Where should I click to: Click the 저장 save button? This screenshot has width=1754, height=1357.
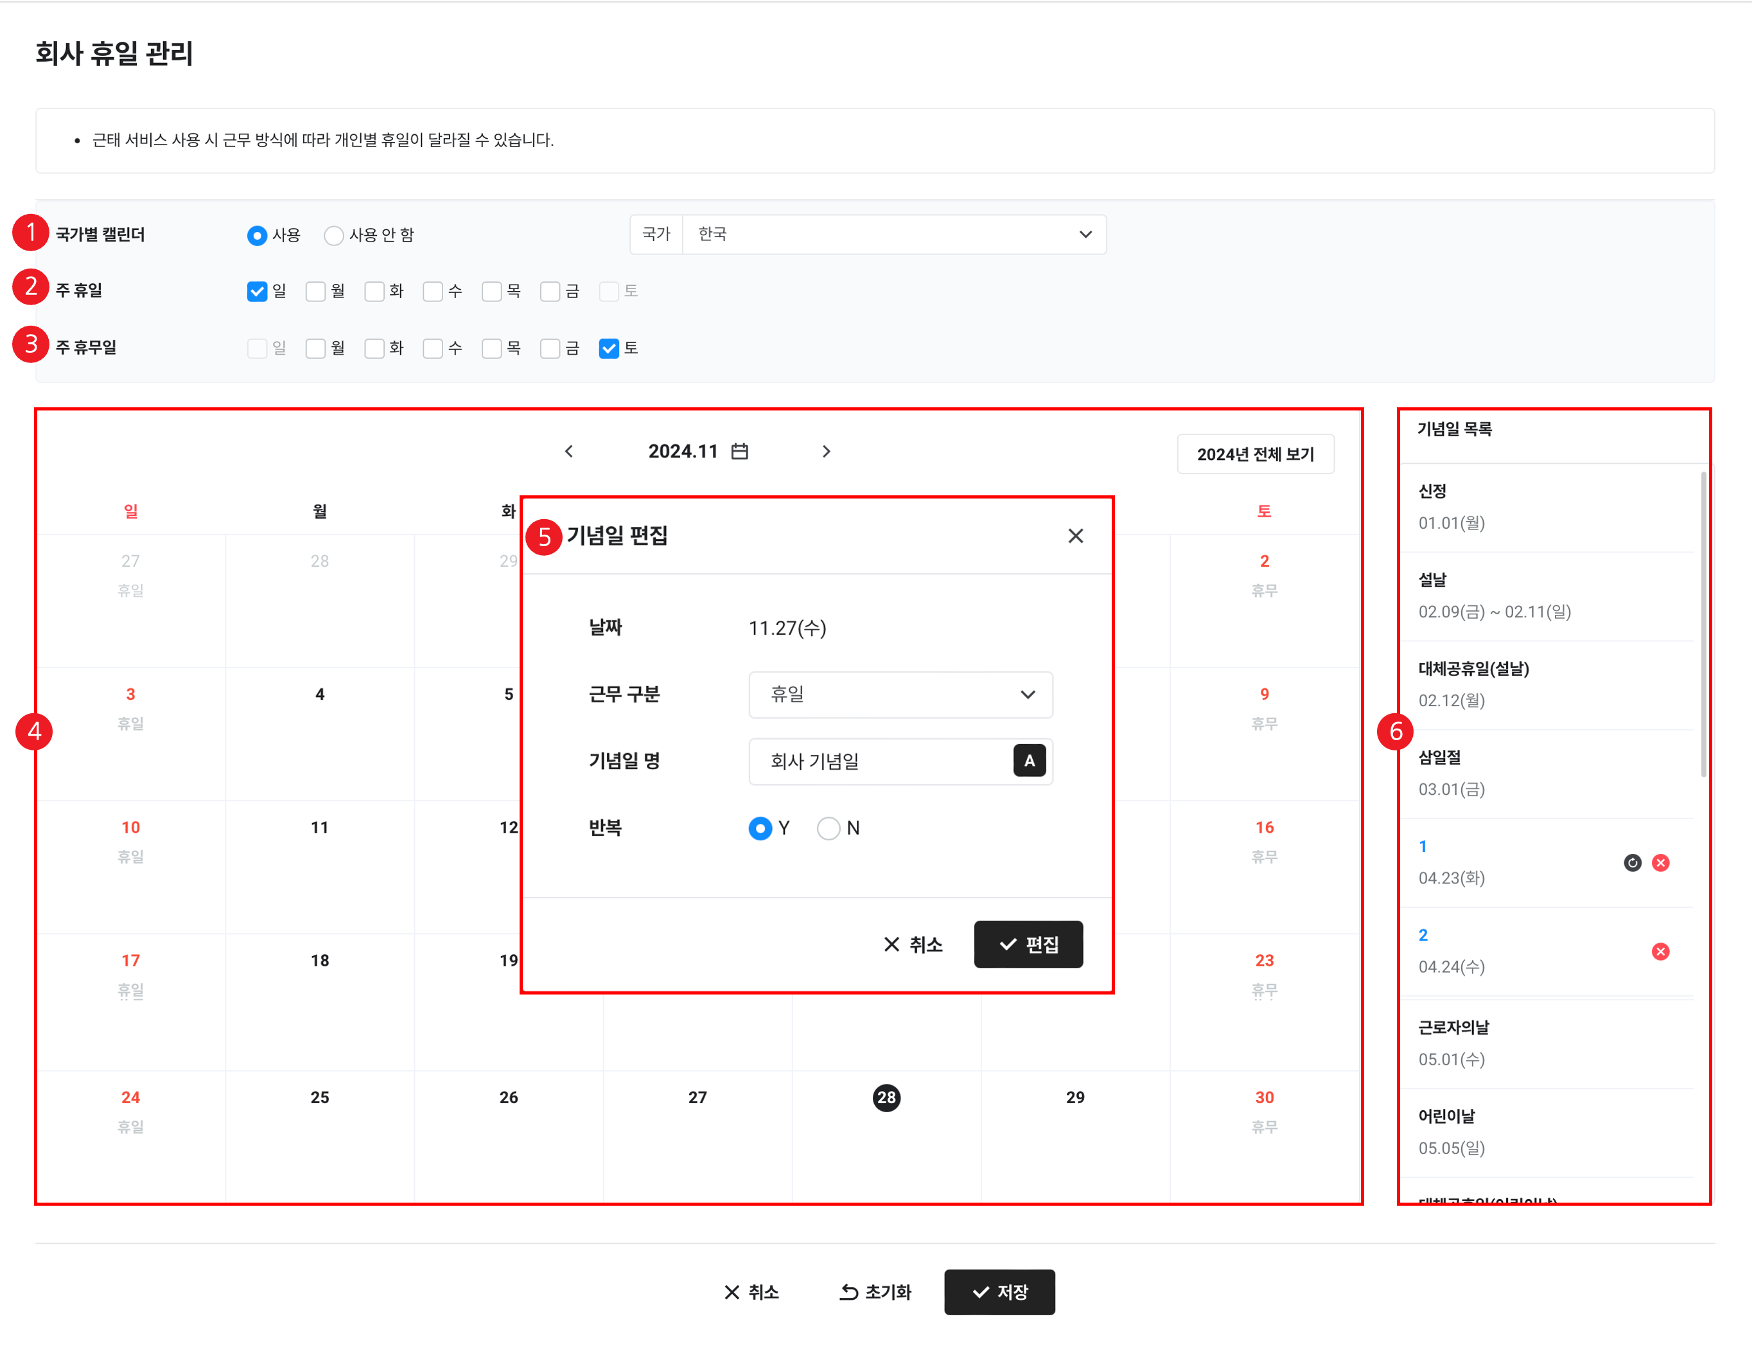point(999,1292)
